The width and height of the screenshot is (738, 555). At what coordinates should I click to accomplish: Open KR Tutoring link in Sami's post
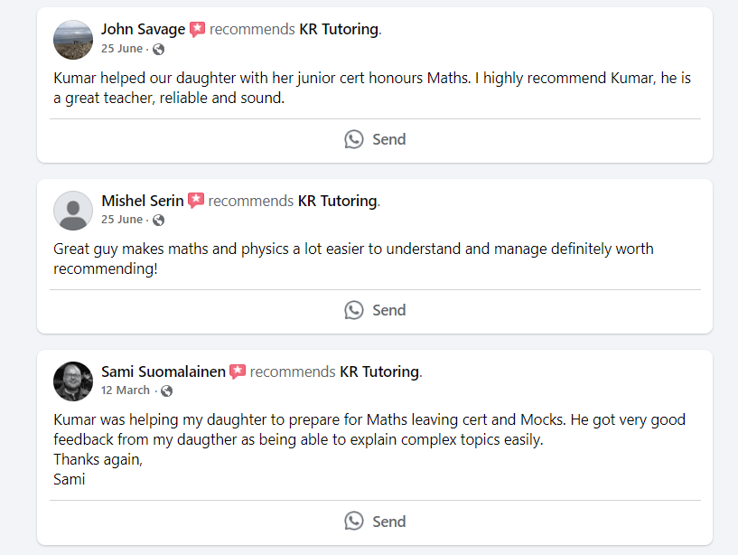[379, 371]
